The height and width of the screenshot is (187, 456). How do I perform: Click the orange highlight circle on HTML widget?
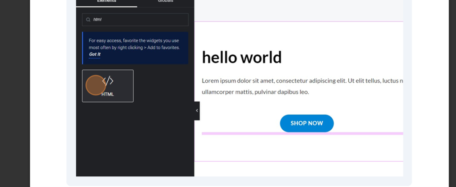95,85
